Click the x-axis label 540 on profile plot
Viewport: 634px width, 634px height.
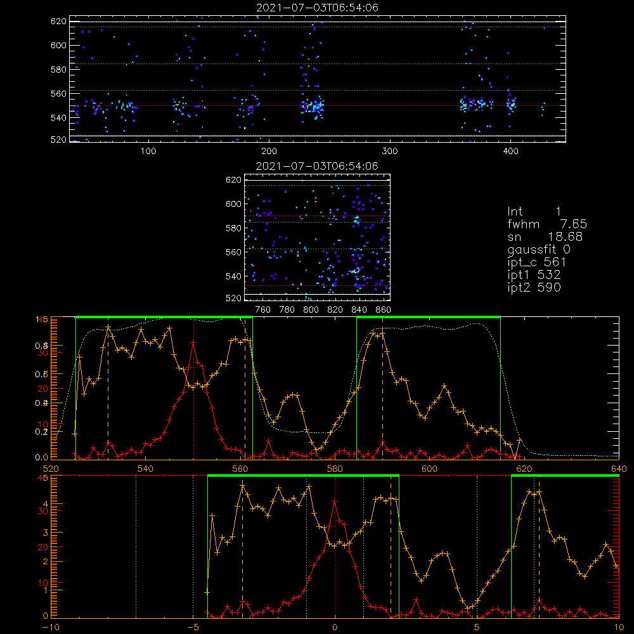146,469
